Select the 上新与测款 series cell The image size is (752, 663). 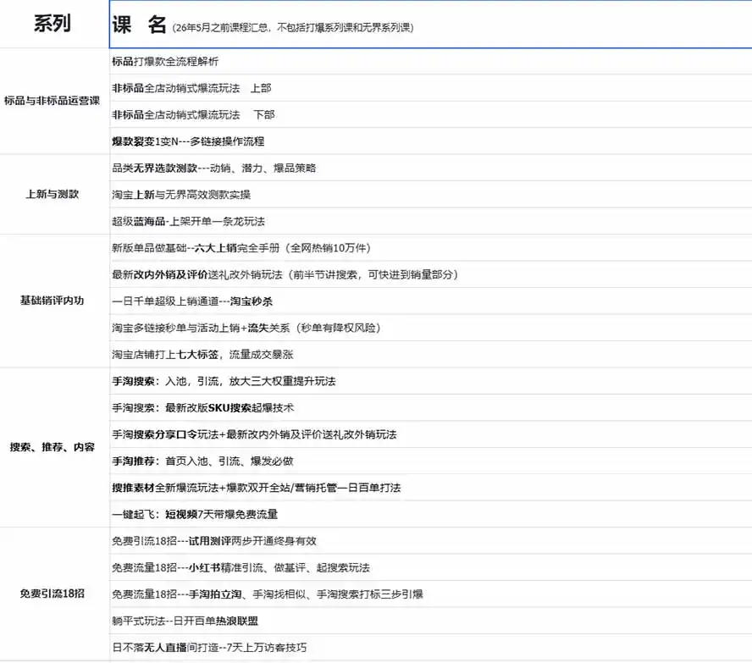pos(54,194)
